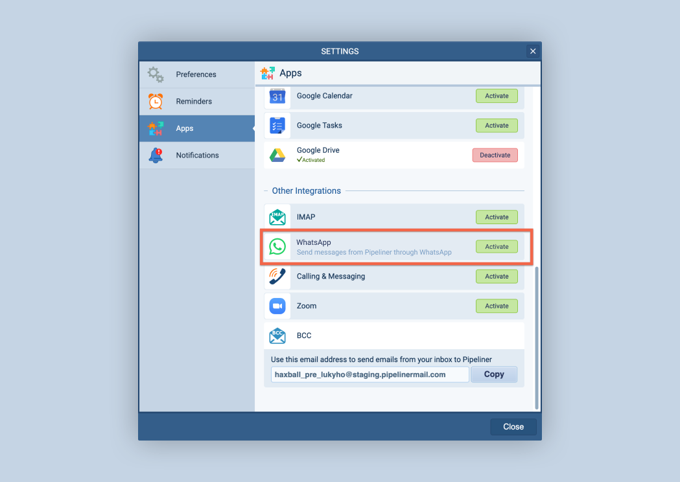The image size is (680, 482).
Task: Copy the BCC email address
Action: pos(494,374)
